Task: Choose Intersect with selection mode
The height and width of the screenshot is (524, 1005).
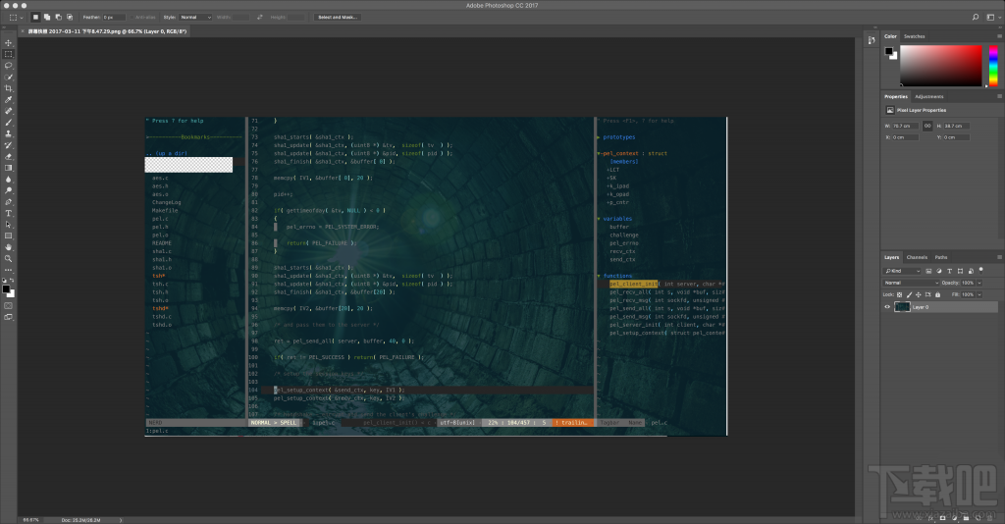Action: (70, 18)
